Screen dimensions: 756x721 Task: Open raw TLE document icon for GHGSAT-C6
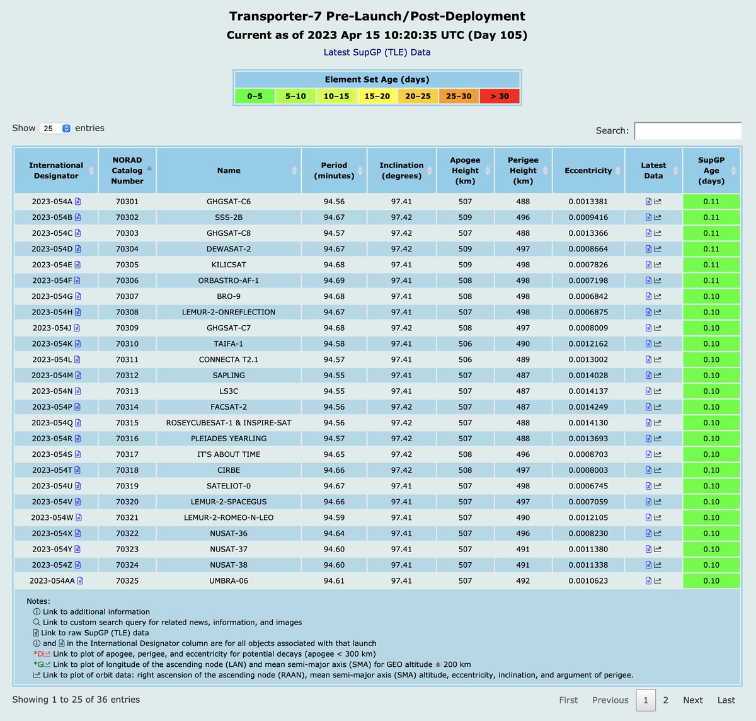(x=648, y=202)
